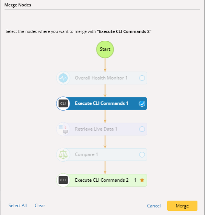205x215 pixels.
Task: Click the Retrieve Live Data database icon
Action: pos(63,129)
